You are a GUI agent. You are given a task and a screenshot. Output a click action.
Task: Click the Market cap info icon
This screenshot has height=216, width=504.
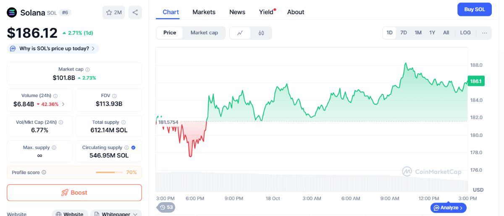[87, 69]
